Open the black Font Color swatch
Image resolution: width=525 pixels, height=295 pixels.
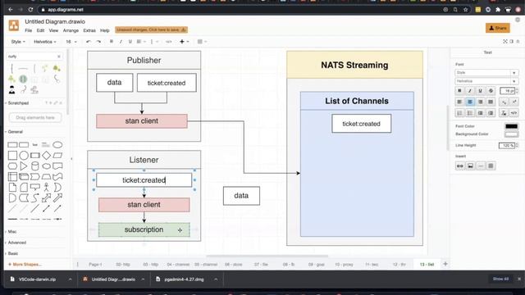point(511,126)
